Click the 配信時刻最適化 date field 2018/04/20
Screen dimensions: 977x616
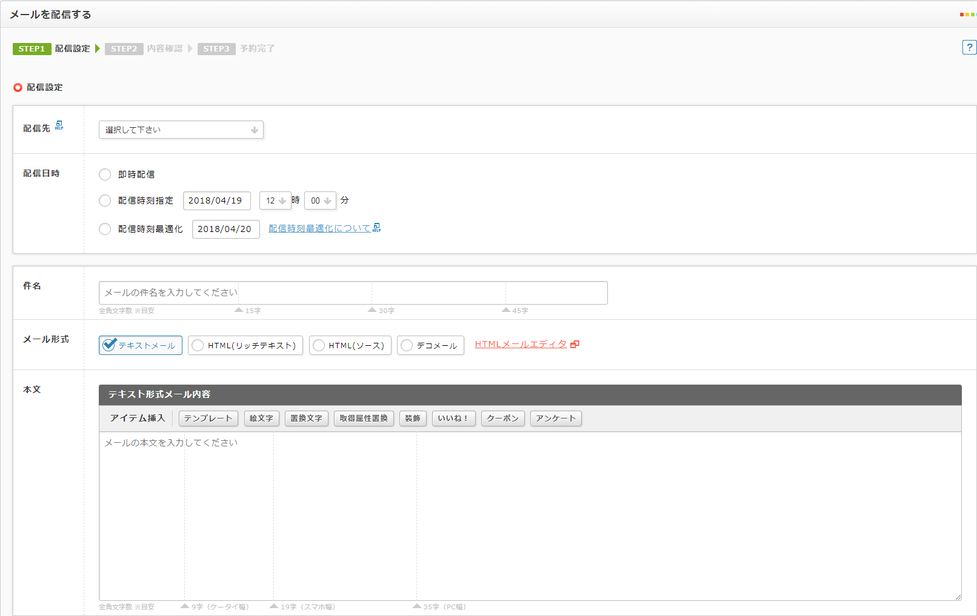226,229
